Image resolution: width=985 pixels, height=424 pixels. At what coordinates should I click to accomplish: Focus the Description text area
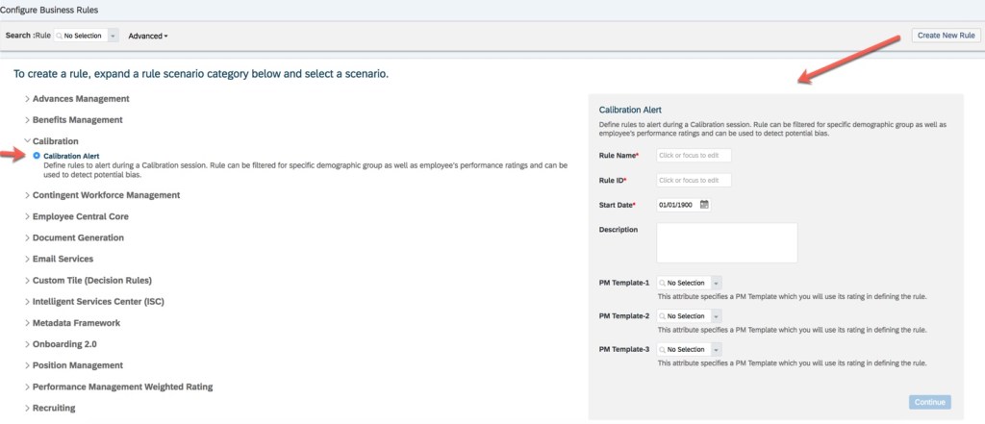726,242
